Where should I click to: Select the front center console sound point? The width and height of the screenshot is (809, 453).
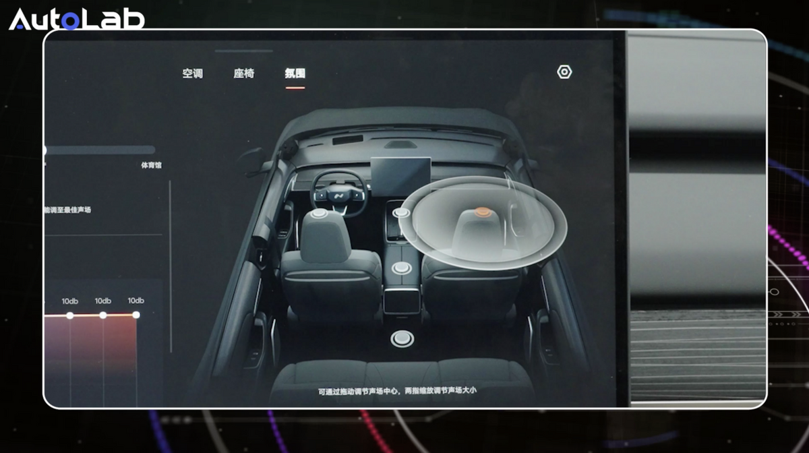(x=402, y=212)
